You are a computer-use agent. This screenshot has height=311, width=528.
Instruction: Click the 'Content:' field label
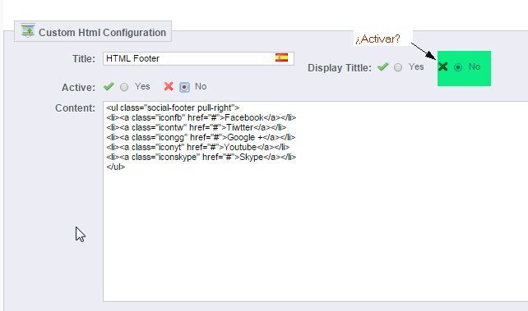[76, 108]
